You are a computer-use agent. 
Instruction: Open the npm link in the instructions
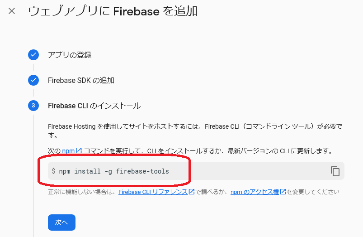pos(68,151)
